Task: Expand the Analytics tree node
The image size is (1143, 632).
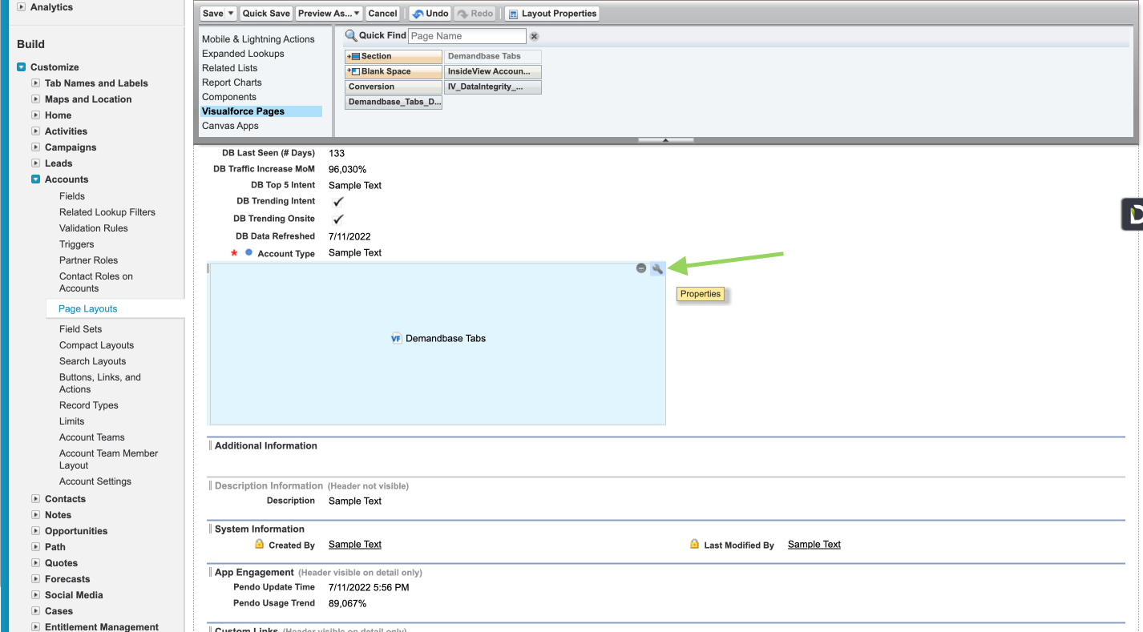Action: [21, 7]
